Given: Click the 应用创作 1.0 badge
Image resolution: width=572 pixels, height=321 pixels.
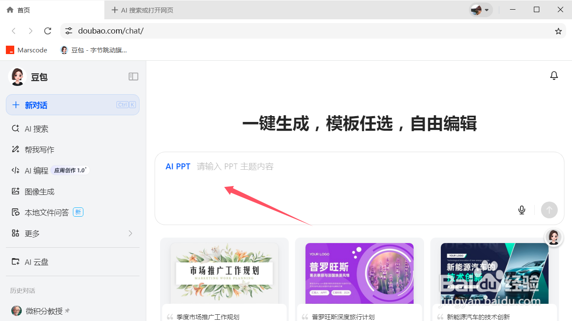Looking at the screenshot, I should pyautogui.click(x=70, y=170).
